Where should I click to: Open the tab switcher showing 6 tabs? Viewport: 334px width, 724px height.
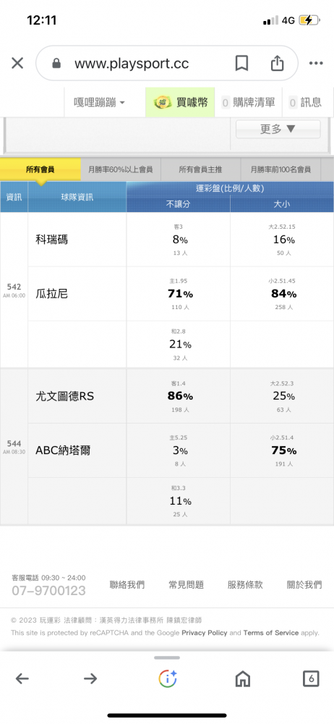click(311, 678)
